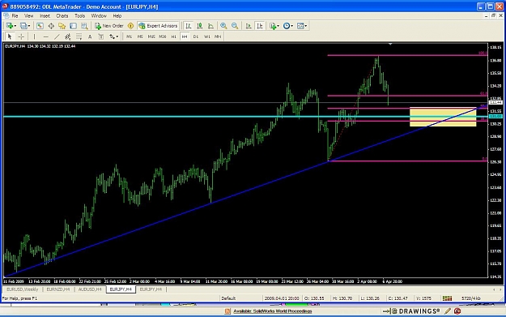Expand the Indicators list dropdown arrow
Screen dimensions: 506x317
click(278, 26)
